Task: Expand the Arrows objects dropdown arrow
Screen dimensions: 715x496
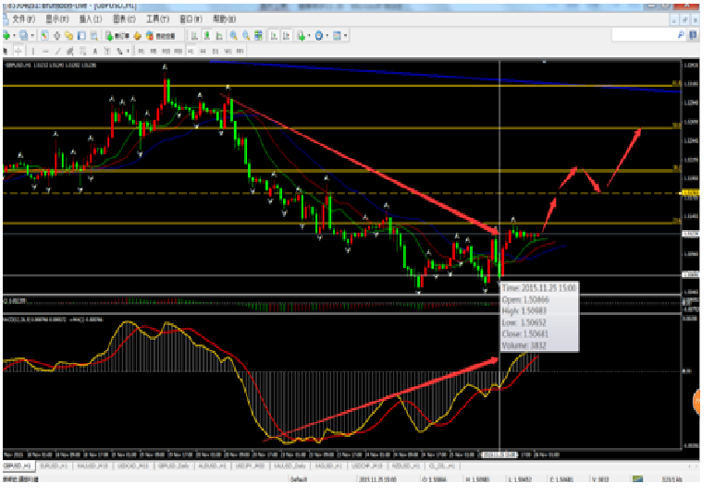Action: pos(128,51)
